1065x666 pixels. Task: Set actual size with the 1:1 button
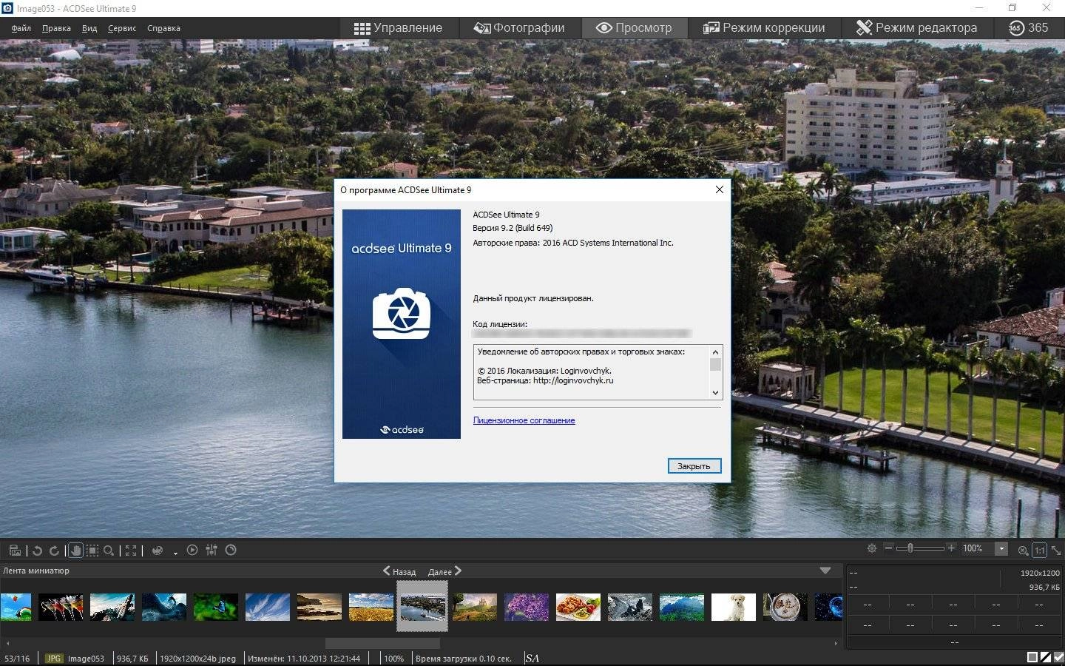pos(1039,550)
